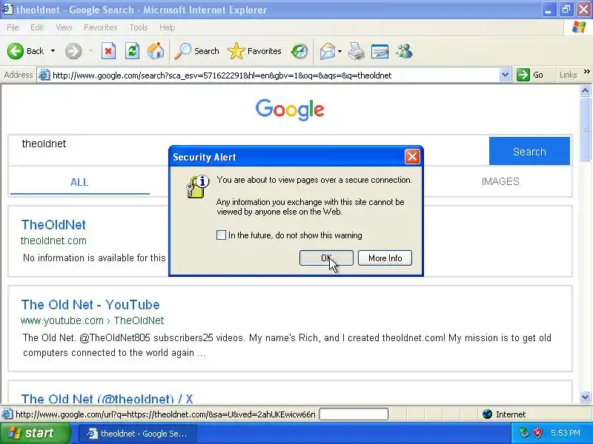Open History clock icon
This screenshot has height=444, width=593.
299,51
